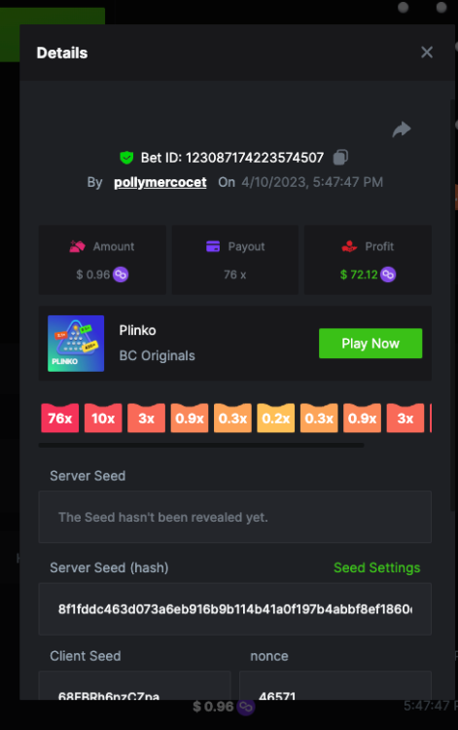Click the Amount currency coin icon
This screenshot has width=458, height=730.
tap(121, 274)
